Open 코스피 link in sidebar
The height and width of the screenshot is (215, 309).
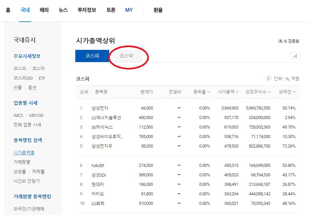tap(20, 69)
